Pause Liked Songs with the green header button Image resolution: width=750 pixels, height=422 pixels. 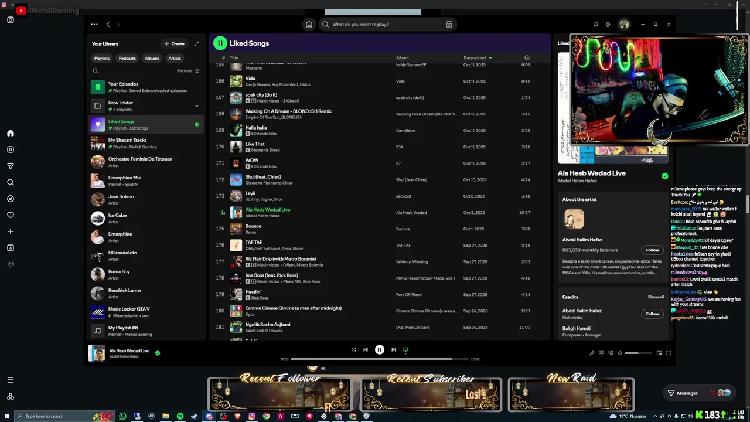point(220,43)
